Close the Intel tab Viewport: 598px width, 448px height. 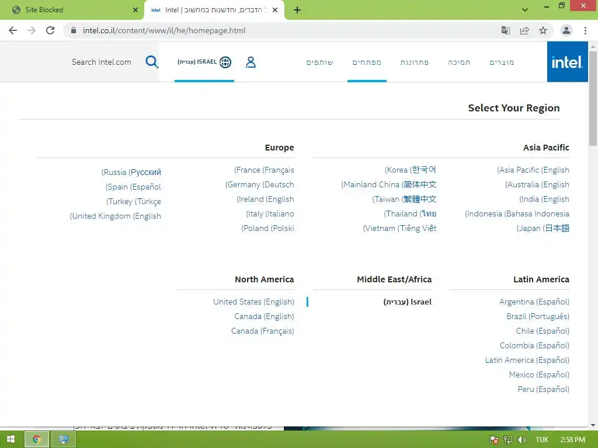click(275, 10)
